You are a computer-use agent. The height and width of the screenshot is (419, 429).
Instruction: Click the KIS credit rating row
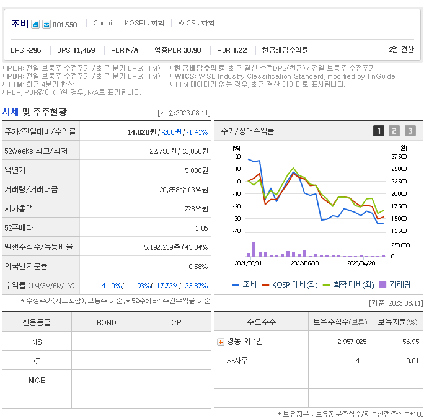pyautogui.click(x=107, y=342)
